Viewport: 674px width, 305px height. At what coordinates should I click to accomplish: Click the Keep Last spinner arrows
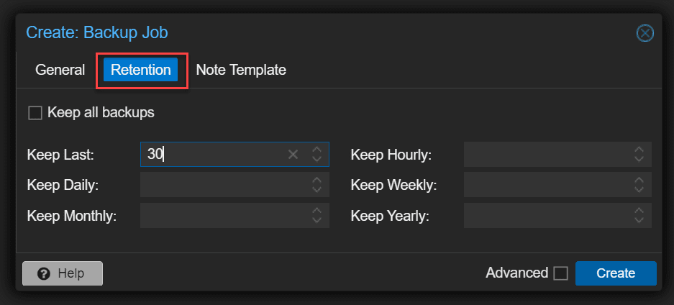[316, 154]
